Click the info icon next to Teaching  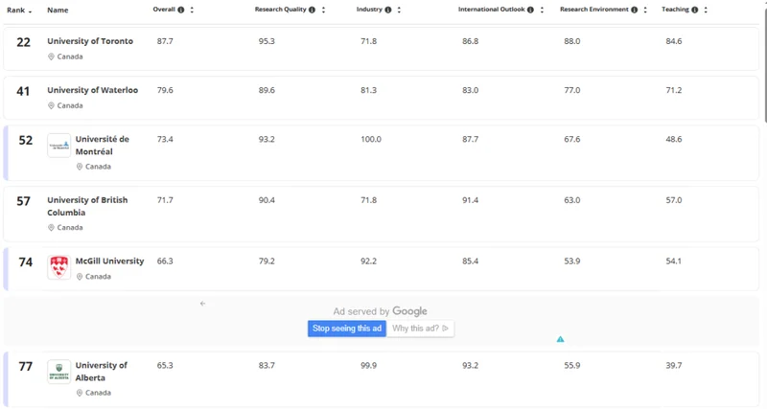[x=695, y=11]
